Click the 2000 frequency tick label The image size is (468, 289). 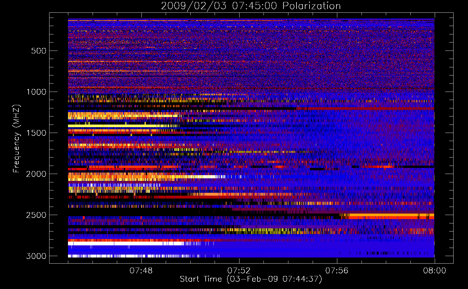36,174
